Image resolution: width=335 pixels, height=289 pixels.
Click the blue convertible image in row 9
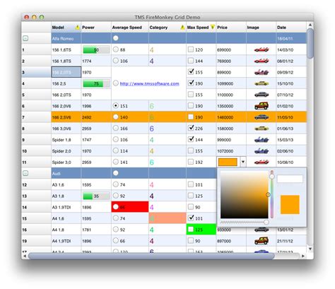click(261, 140)
